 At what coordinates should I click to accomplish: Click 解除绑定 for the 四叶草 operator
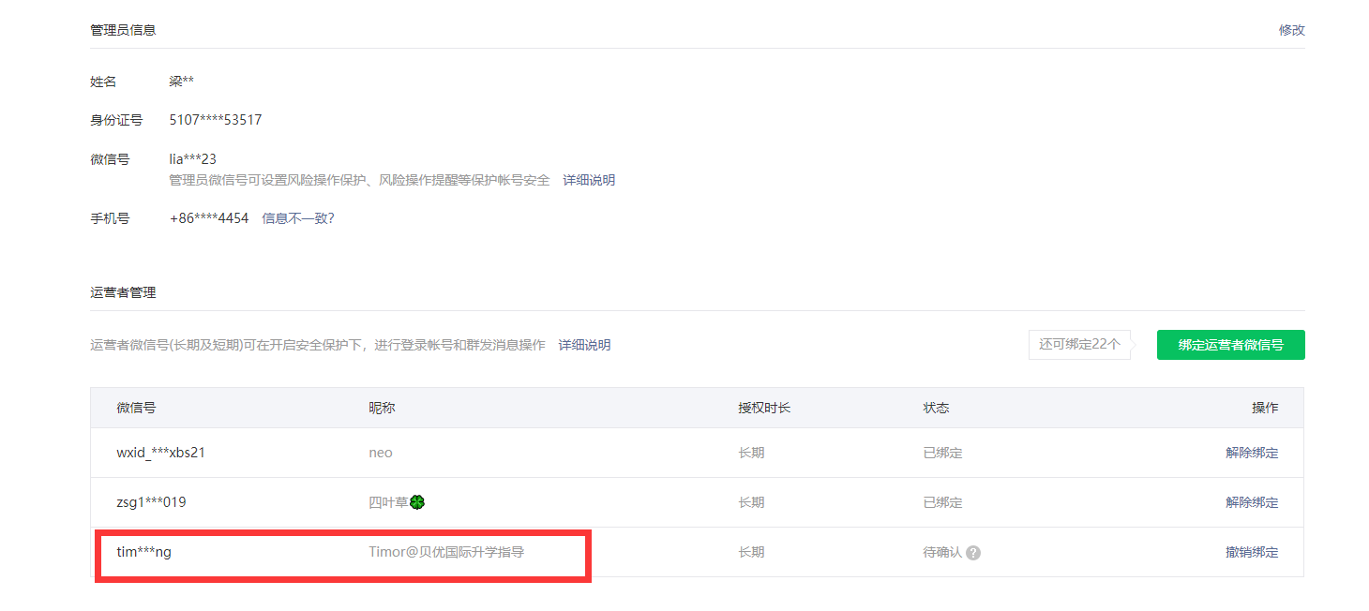[1252, 502]
